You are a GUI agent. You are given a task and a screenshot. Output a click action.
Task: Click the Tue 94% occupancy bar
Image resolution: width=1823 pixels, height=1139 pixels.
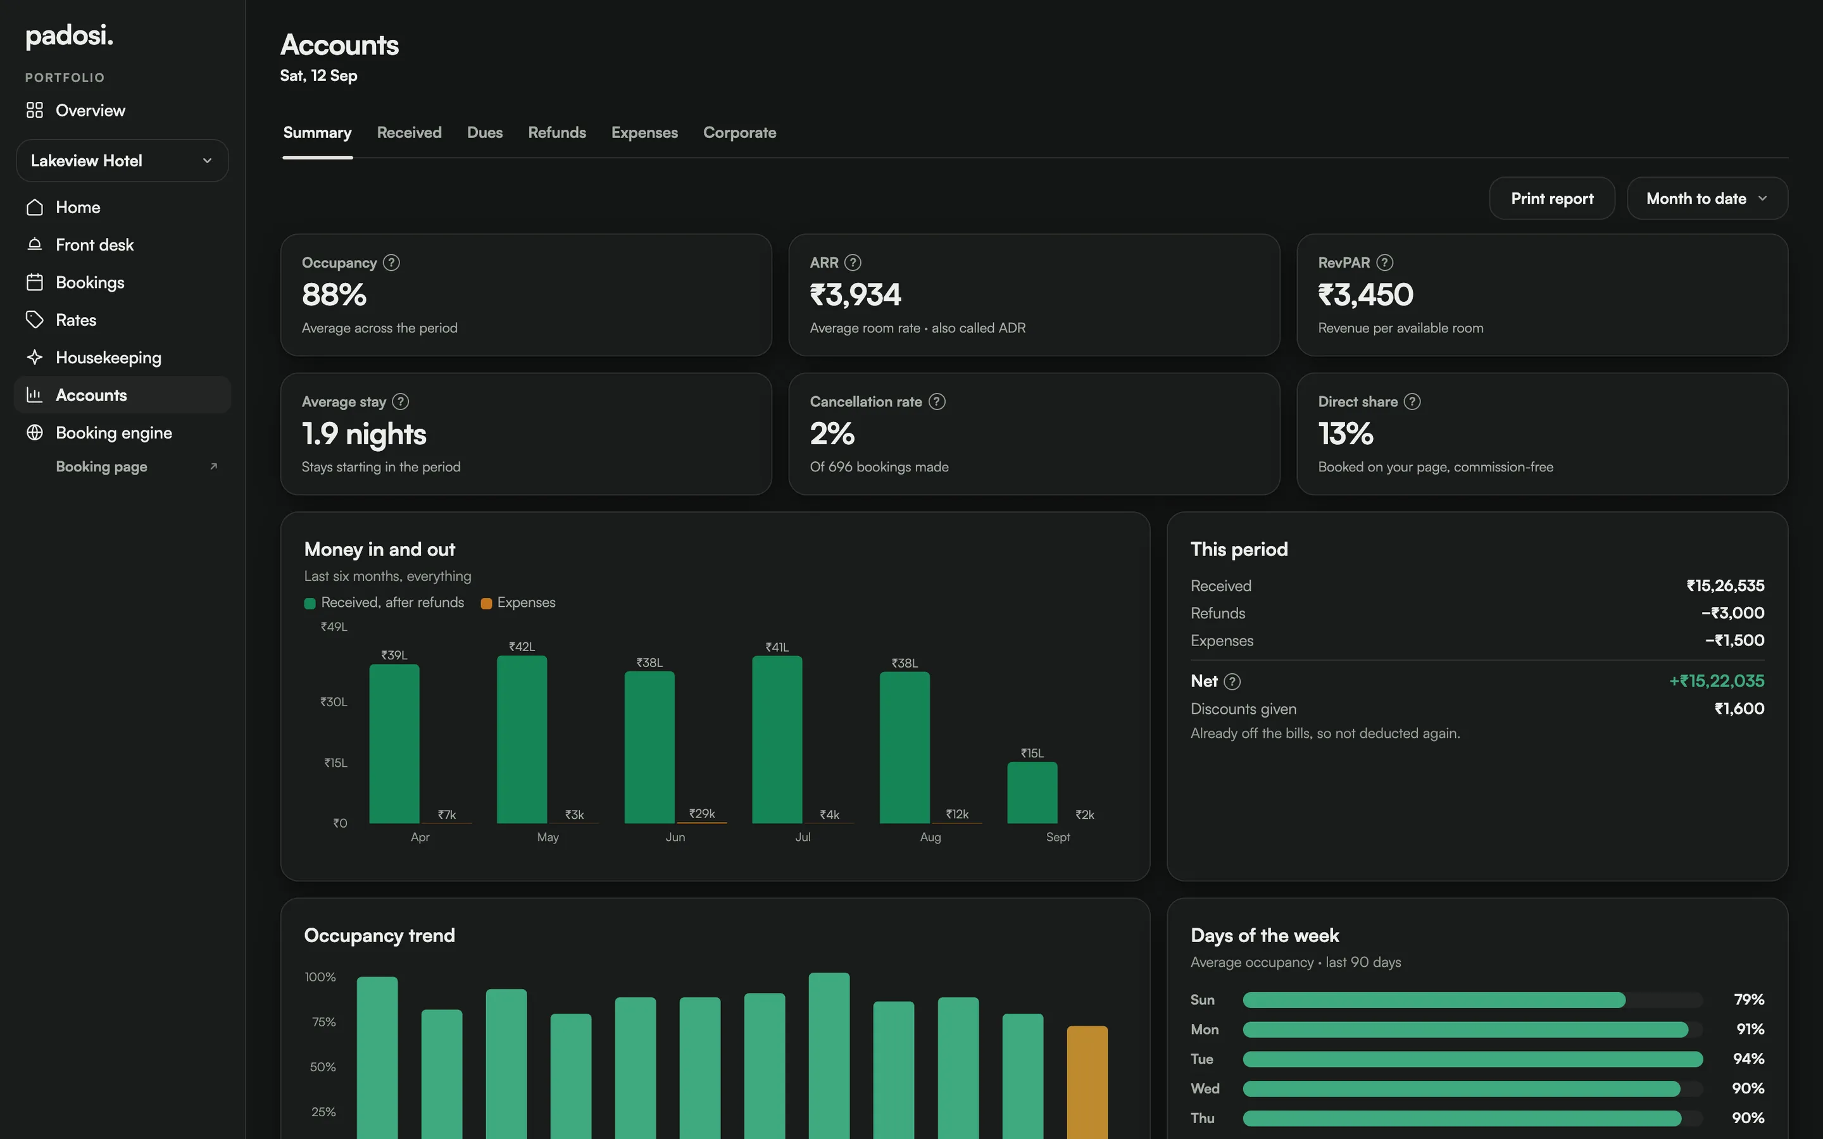click(1472, 1059)
